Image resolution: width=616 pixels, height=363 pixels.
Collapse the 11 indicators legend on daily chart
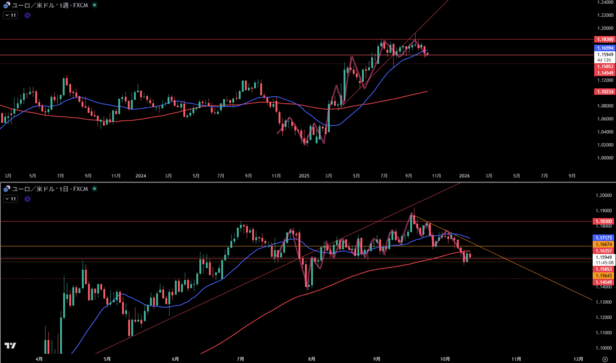(x=10, y=199)
